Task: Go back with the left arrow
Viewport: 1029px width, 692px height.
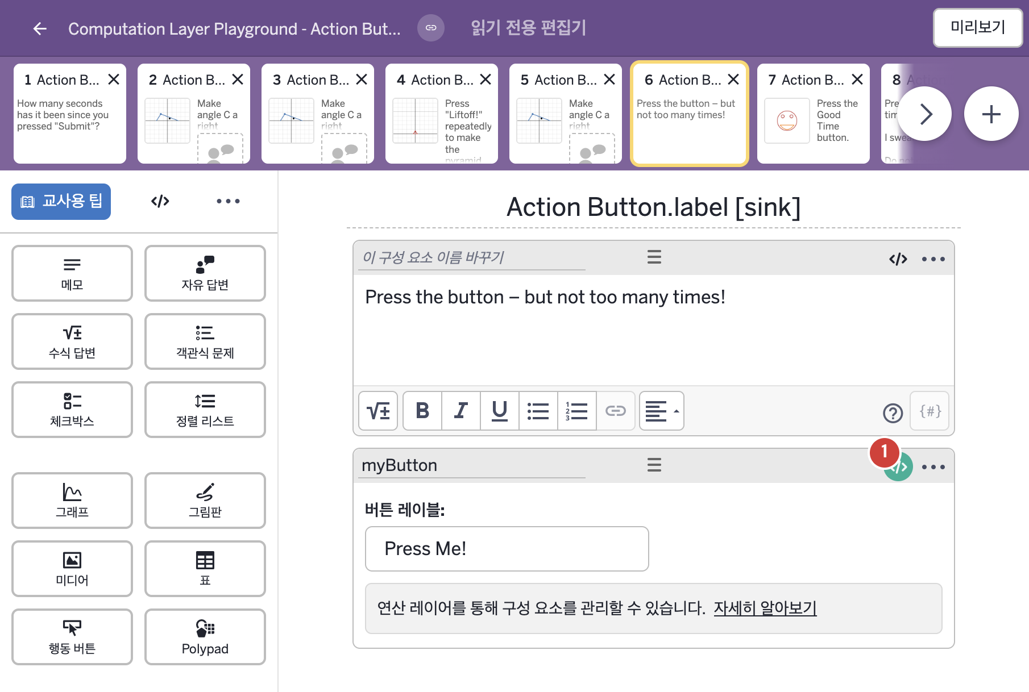Action: click(40, 28)
